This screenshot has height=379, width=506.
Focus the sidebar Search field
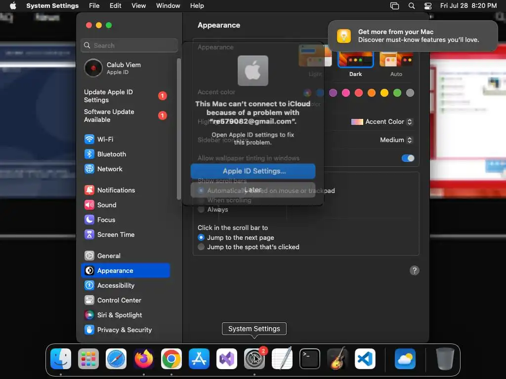129,45
